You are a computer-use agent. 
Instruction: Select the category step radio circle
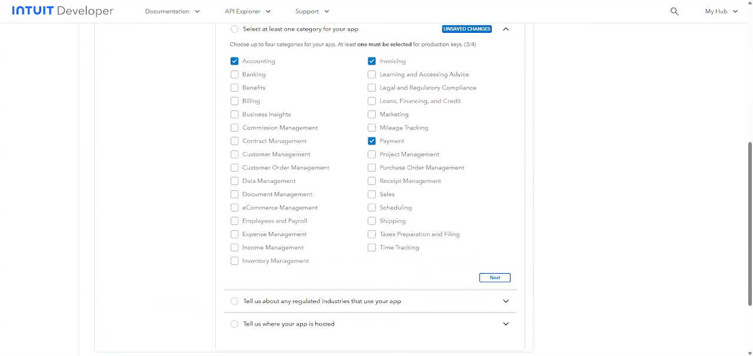[235, 29]
